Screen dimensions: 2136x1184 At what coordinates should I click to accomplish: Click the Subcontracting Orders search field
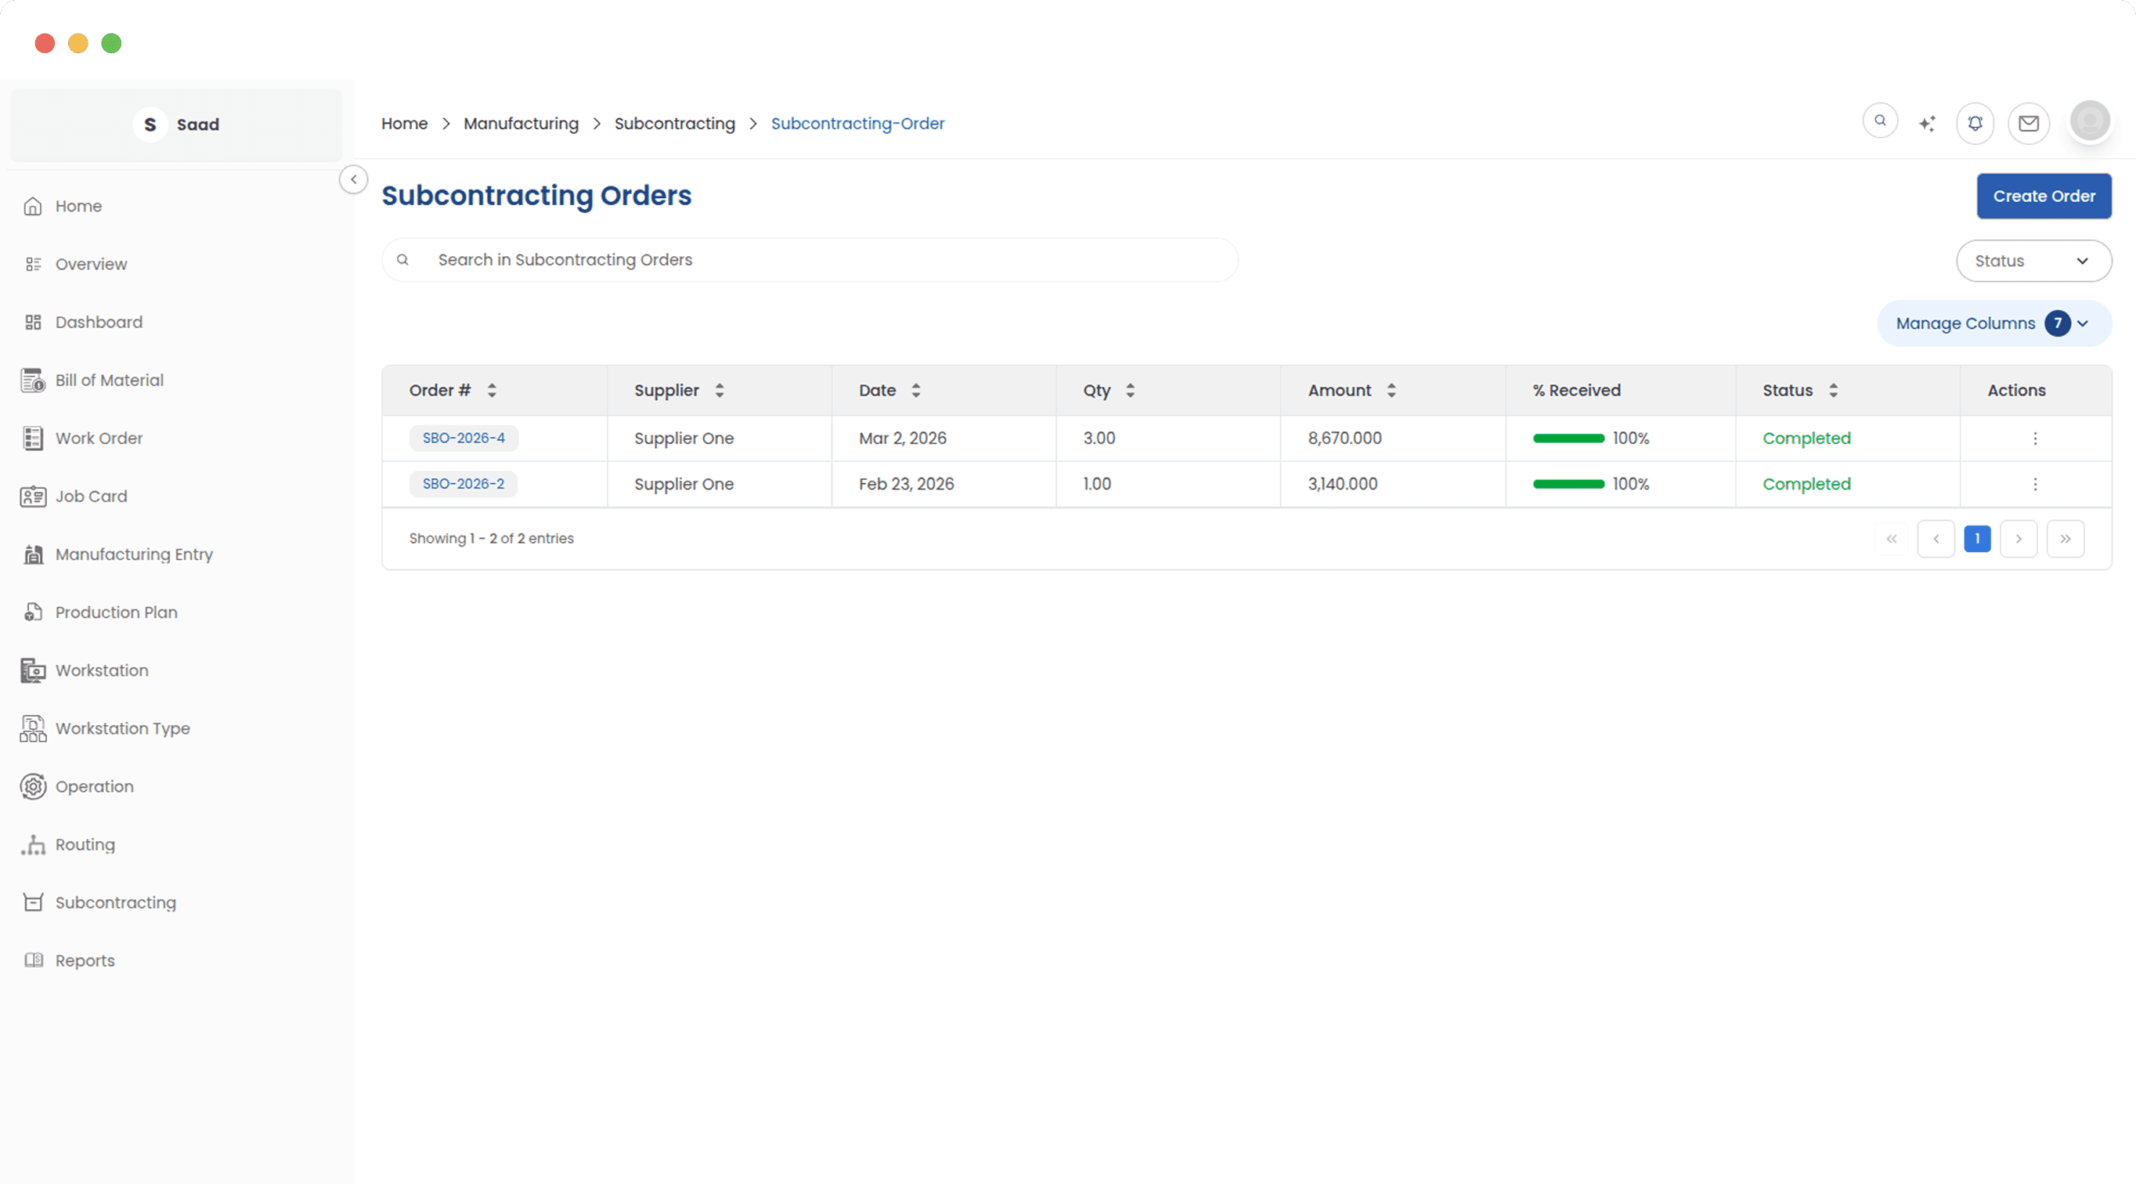810,259
